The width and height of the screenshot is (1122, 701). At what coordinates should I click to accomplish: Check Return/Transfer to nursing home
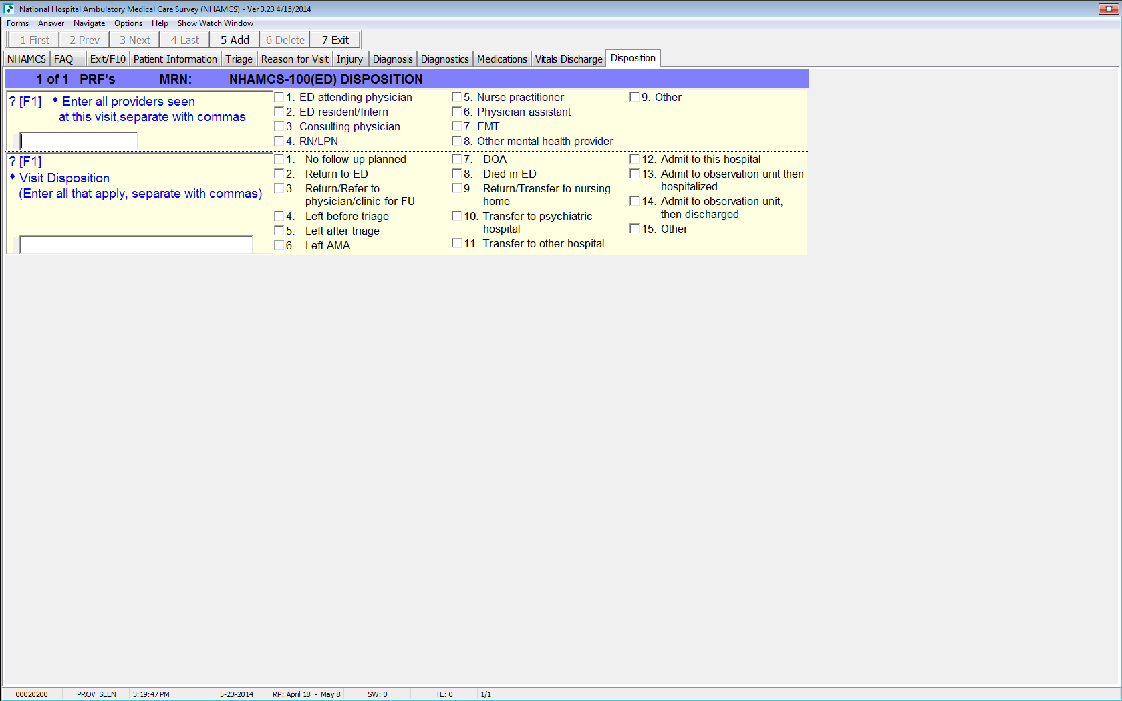457,188
